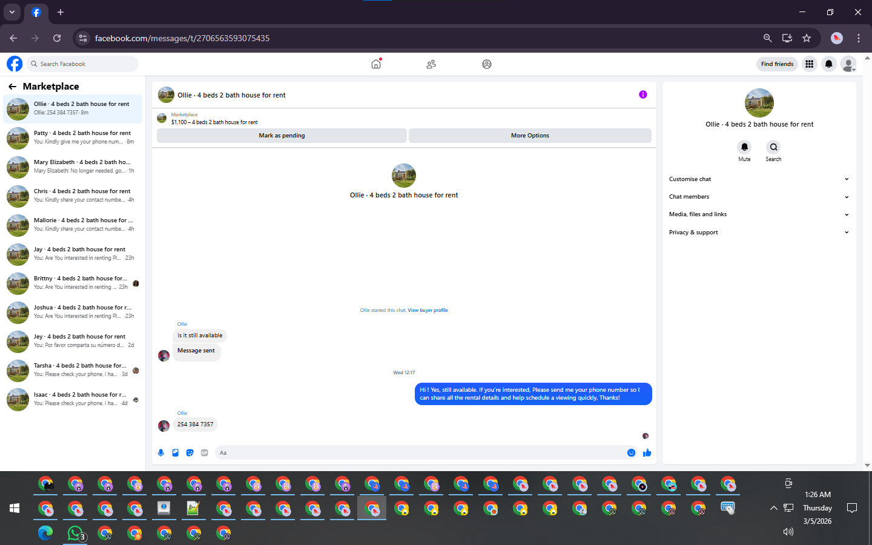Open the Jay conversation row
The width and height of the screenshot is (872, 545).
coord(73,254)
